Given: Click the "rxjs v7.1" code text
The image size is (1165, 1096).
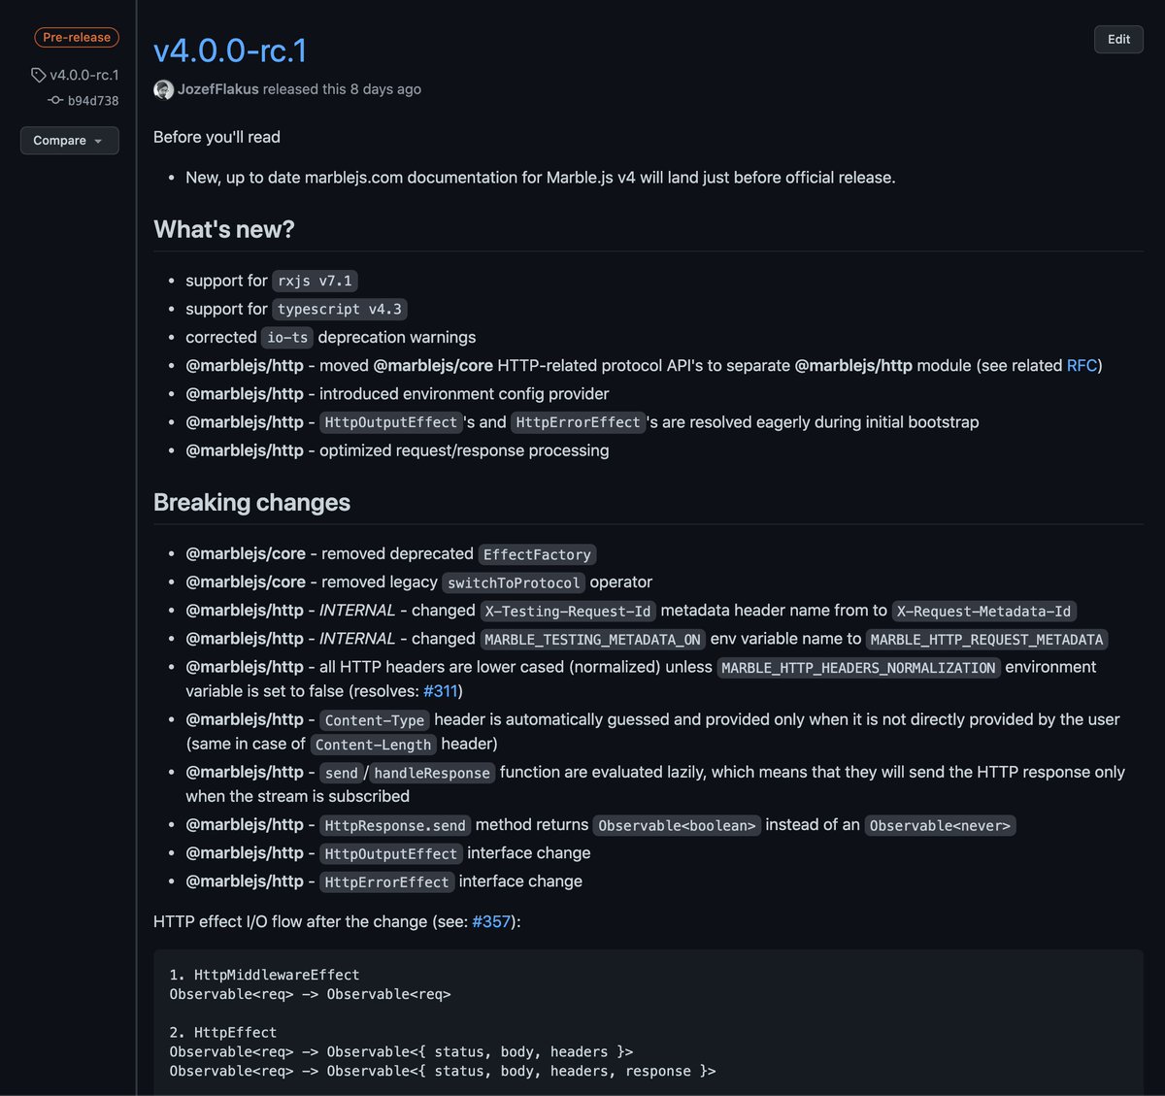Looking at the screenshot, I should click(316, 281).
